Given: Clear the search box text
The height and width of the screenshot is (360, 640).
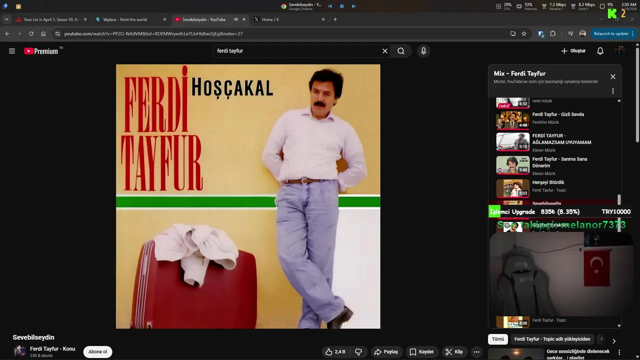Looking at the screenshot, I should click(385, 51).
